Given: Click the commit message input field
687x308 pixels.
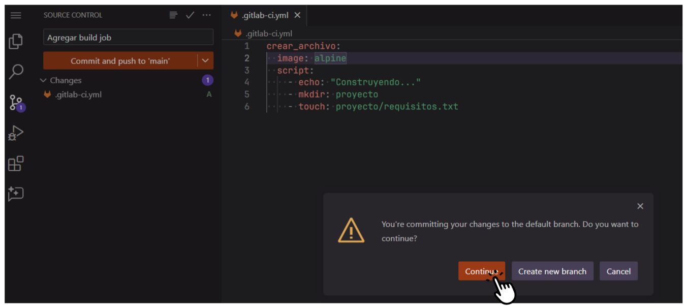Looking at the screenshot, I should (128, 37).
